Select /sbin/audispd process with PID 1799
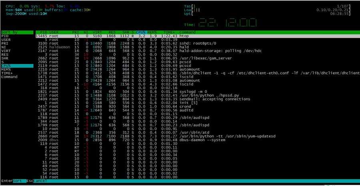360x186 pixels. [x=198, y=125]
